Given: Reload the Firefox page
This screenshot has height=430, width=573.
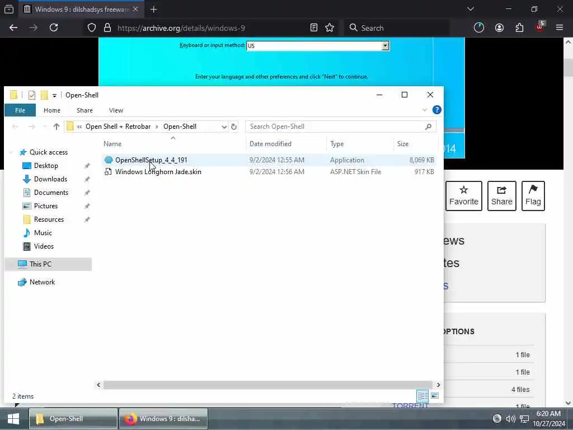Looking at the screenshot, I should [54, 28].
